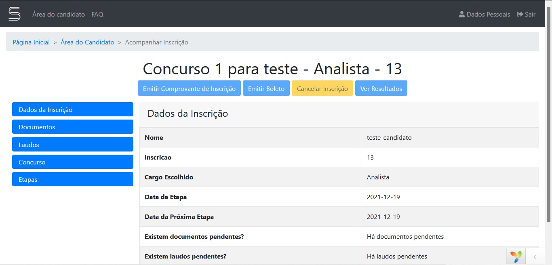Screen dimensions: 552x265
Task: Click the Yii debug toolbar logo
Action: pos(516,257)
